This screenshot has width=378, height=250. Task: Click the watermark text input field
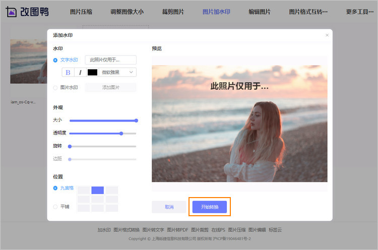[x=111, y=60]
